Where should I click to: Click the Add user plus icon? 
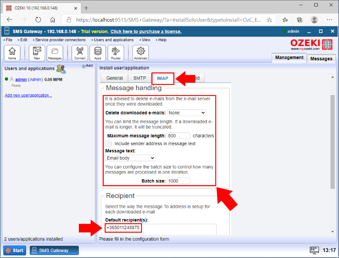[x=83, y=67]
